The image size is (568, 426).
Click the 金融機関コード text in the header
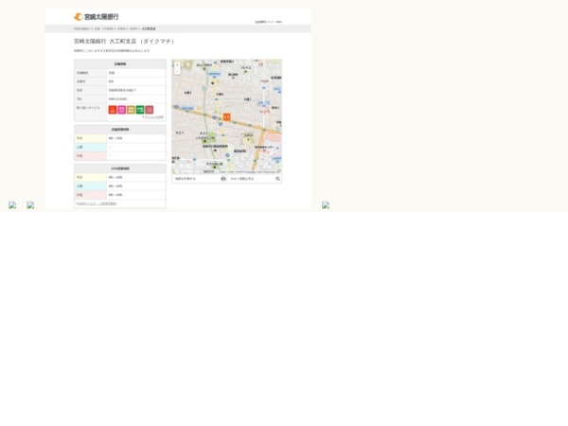coord(268,22)
